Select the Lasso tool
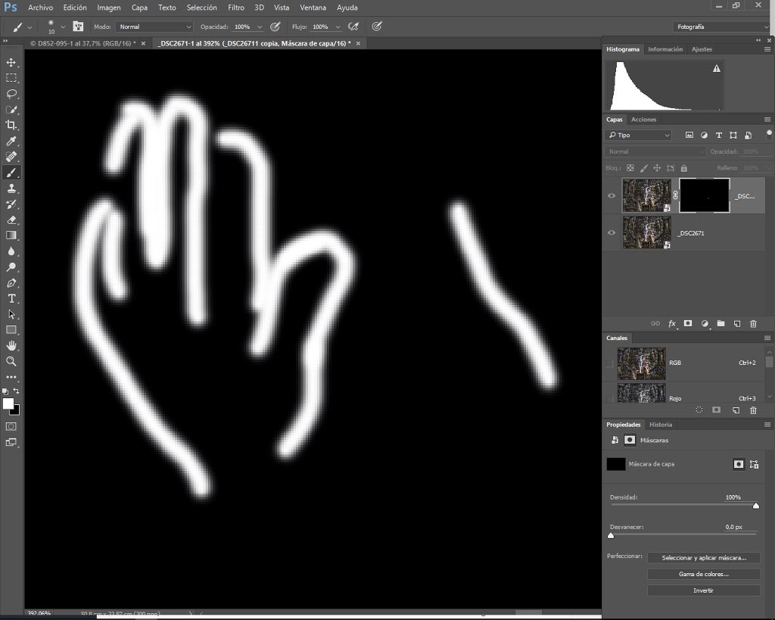Viewport: 775px width, 620px height. (11, 94)
